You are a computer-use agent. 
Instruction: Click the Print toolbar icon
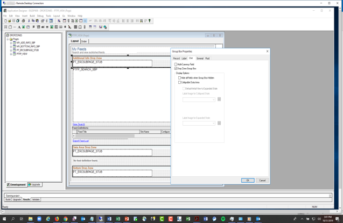click(23, 21)
